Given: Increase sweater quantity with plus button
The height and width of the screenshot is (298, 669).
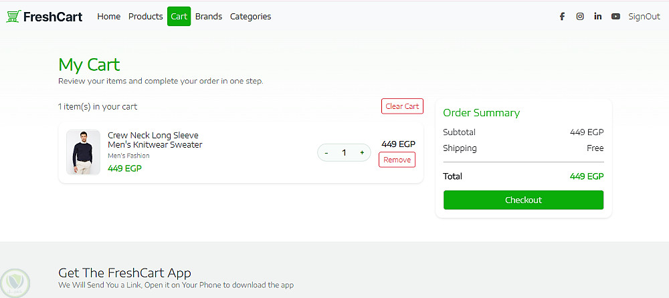Looking at the screenshot, I should pyautogui.click(x=362, y=153).
